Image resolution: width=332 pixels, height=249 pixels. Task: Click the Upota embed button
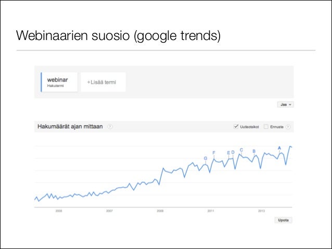[x=283, y=220]
